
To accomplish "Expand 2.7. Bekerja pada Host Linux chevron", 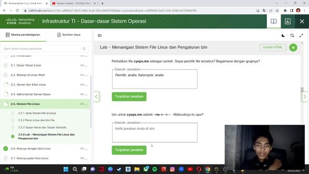I will coord(6,158).
